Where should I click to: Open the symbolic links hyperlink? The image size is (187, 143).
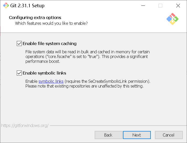51,81
